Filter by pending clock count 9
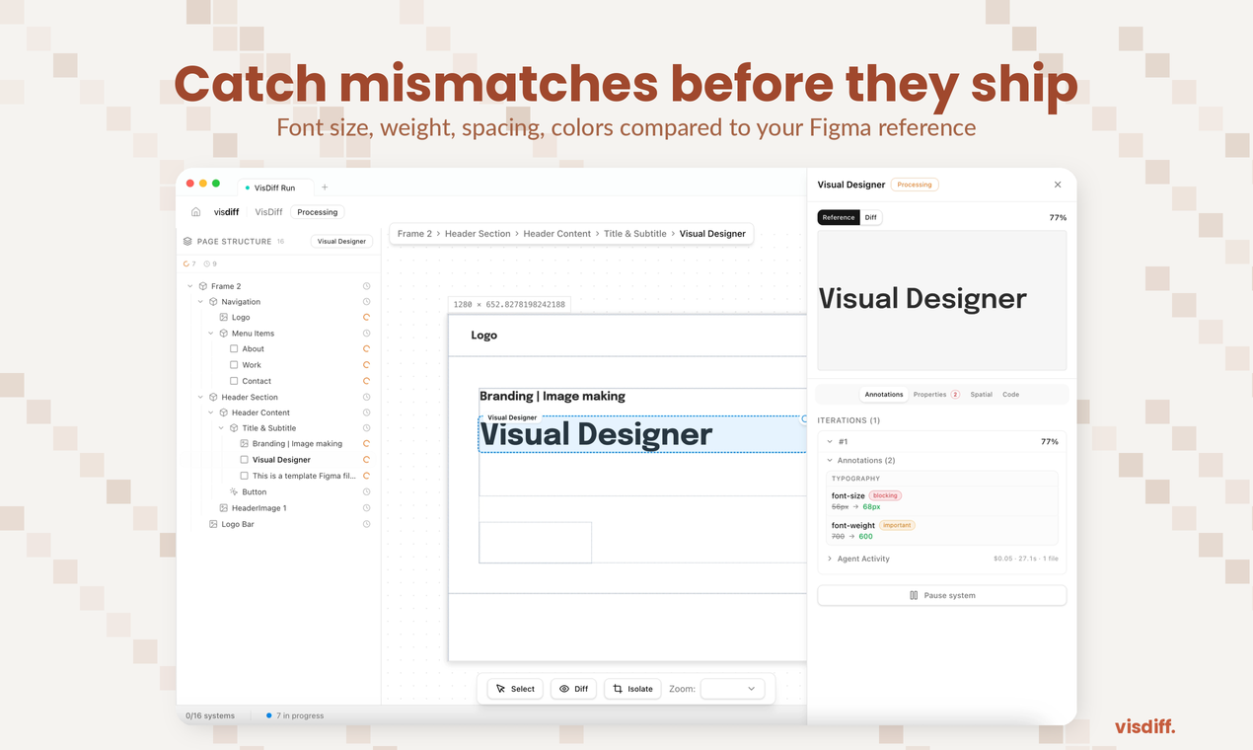The image size is (1253, 750). point(210,263)
